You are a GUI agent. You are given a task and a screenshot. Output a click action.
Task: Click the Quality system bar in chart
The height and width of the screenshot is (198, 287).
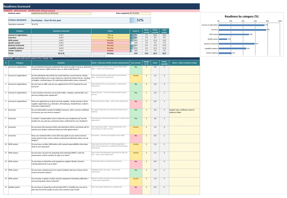point(223,39)
